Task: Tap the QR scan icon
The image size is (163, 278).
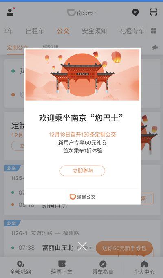Action: tap(154, 12)
